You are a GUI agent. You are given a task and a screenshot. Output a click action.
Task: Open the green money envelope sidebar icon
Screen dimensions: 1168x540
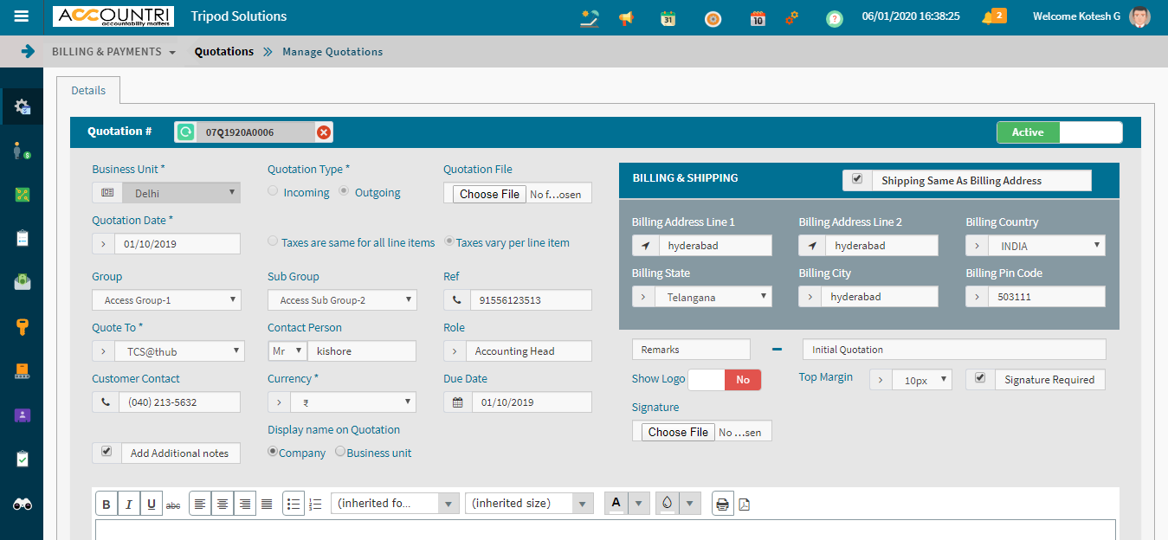[x=23, y=282]
